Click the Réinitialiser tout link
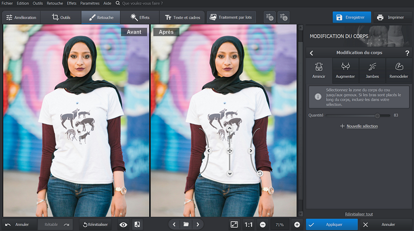The image size is (414, 231). [359, 214]
